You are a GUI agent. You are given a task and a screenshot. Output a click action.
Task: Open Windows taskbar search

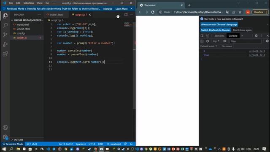pyautogui.click(x=11, y=149)
